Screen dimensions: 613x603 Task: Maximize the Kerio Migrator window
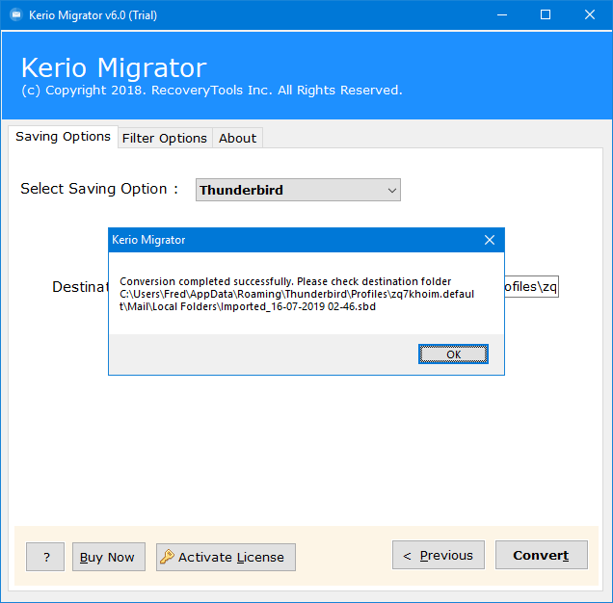(546, 14)
